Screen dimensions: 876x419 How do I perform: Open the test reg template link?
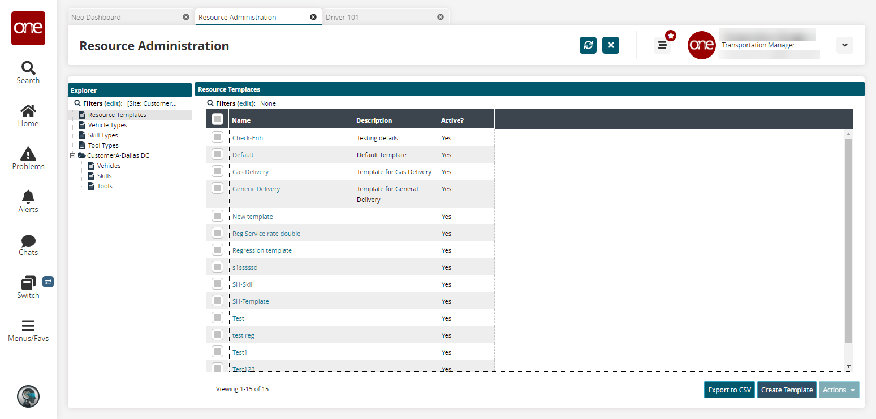(x=243, y=335)
